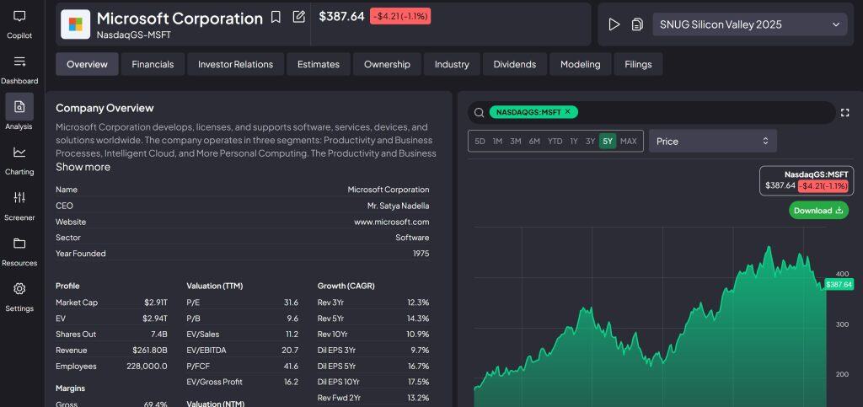Screen dimensions: 863x407
Task: Open the Filings tab
Action: (638, 64)
